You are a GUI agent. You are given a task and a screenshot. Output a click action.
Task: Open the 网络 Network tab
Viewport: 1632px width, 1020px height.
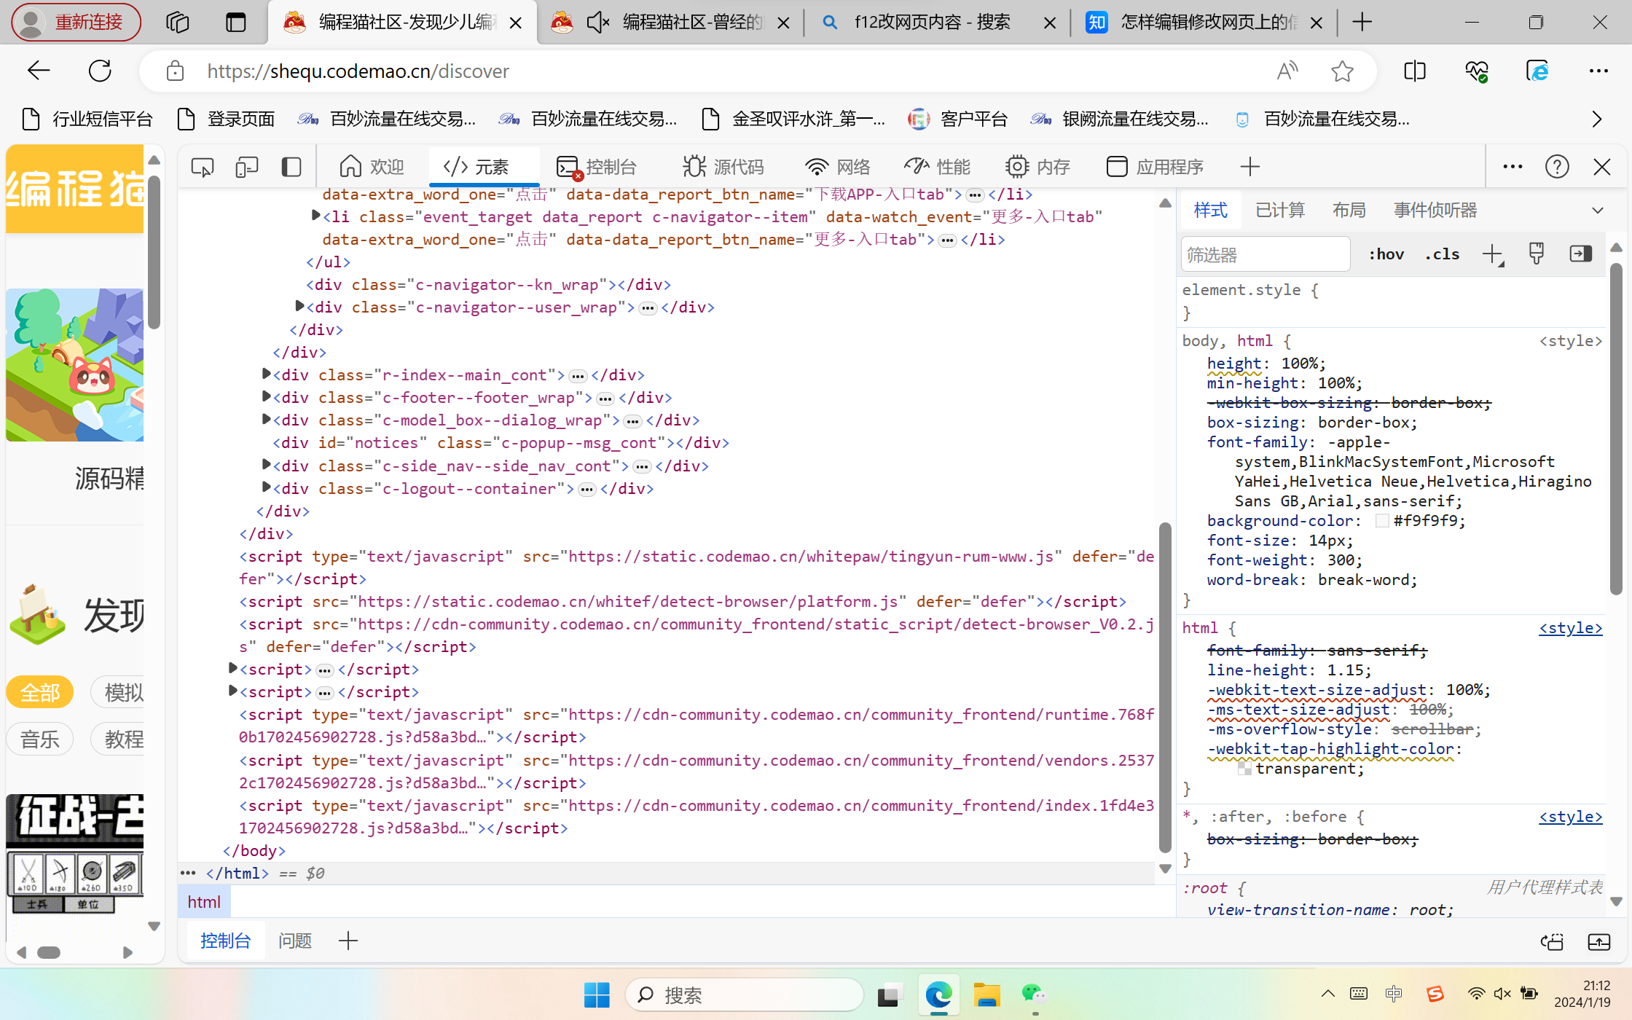[x=838, y=167]
